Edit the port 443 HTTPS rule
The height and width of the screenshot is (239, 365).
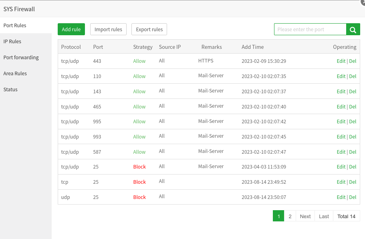(341, 61)
